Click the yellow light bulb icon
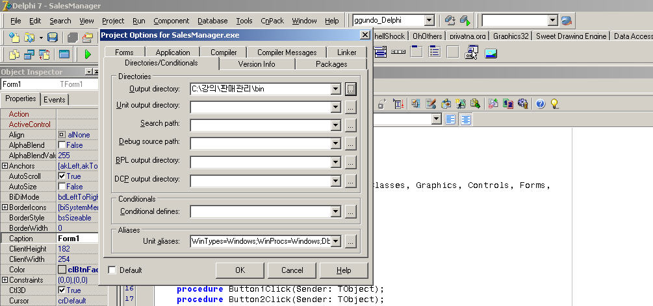 (554, 104)
